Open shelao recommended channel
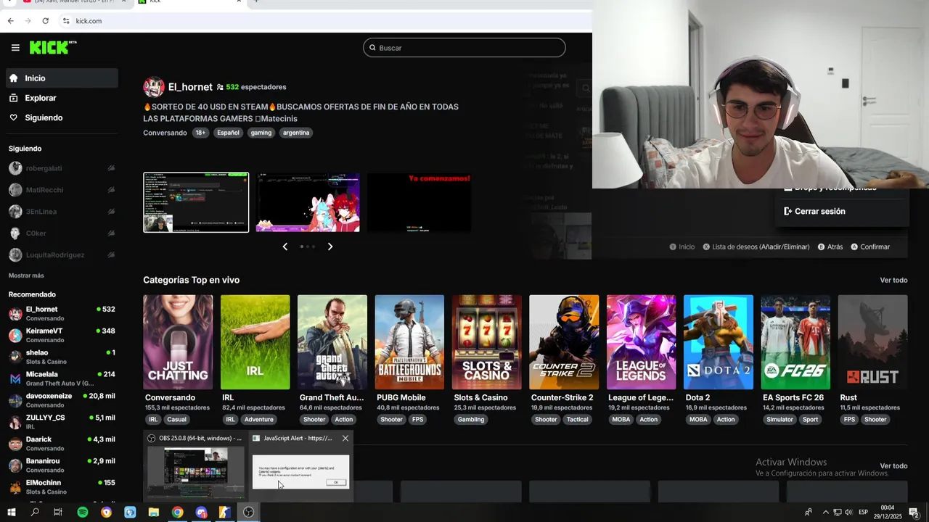929x522 pixels. 62,357
